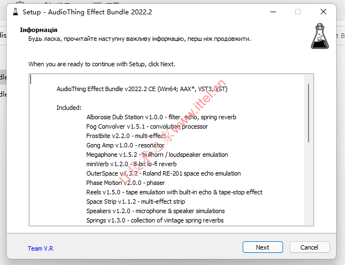345x265 pixels.
Task: Click the Reels v1.5.0 tape emulation line
Action: click(174, 192)
